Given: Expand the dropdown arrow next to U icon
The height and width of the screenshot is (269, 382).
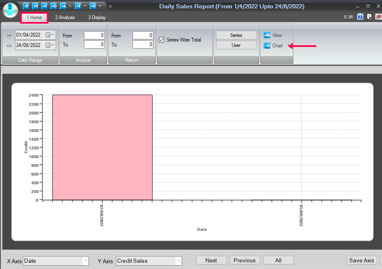Looking at the screenshot, I should [x=100, y=6].
